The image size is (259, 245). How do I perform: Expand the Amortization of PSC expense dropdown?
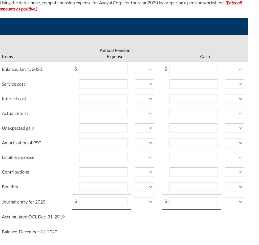coord(144,143)
